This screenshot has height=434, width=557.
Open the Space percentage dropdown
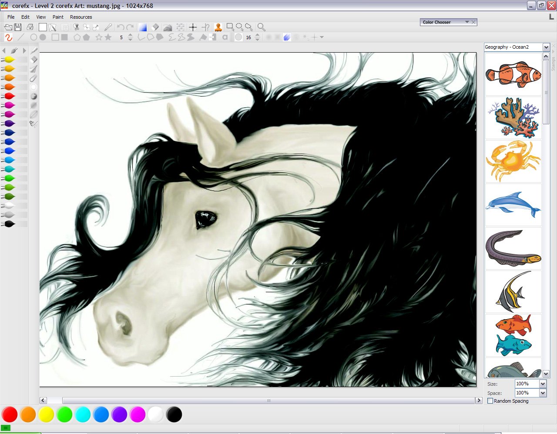coord(542,392)
